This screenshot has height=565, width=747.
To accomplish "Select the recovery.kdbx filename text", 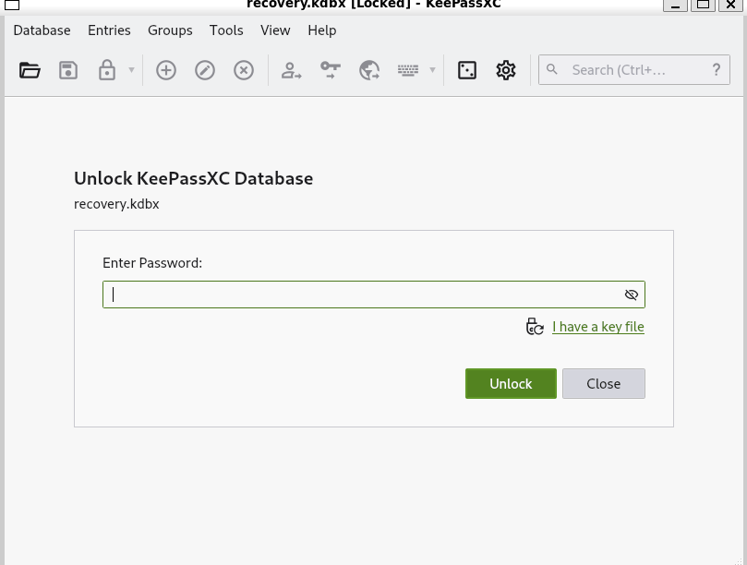I will [116, 204].
